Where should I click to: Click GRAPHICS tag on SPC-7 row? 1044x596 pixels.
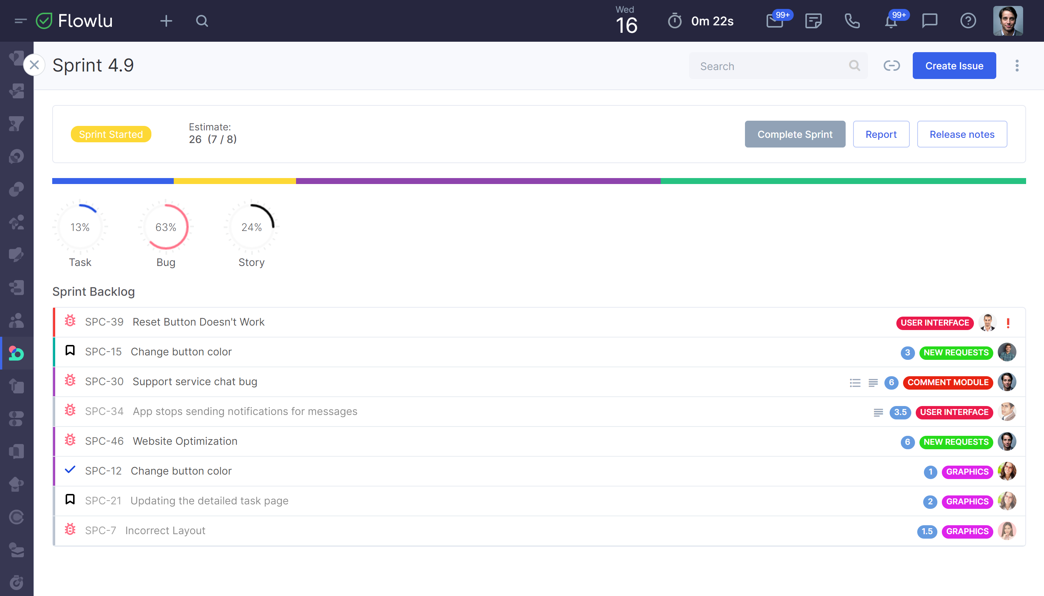tap(967, 532)
